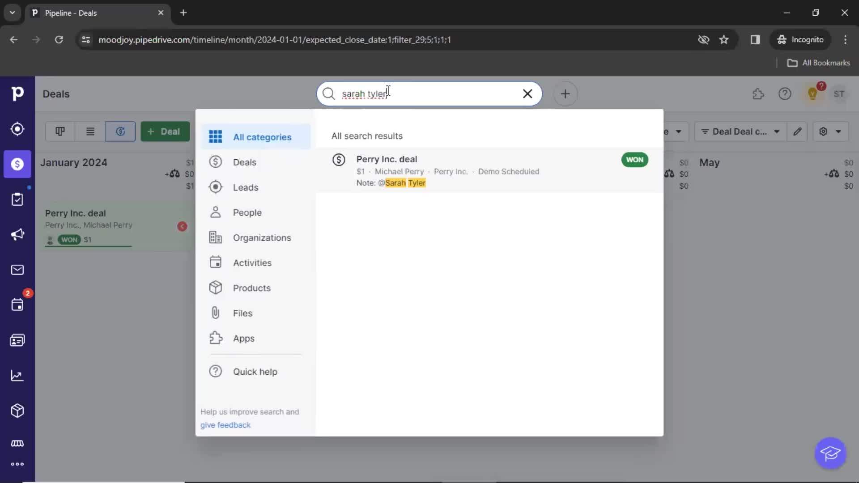Select All categories in search panel

point(256,137)
